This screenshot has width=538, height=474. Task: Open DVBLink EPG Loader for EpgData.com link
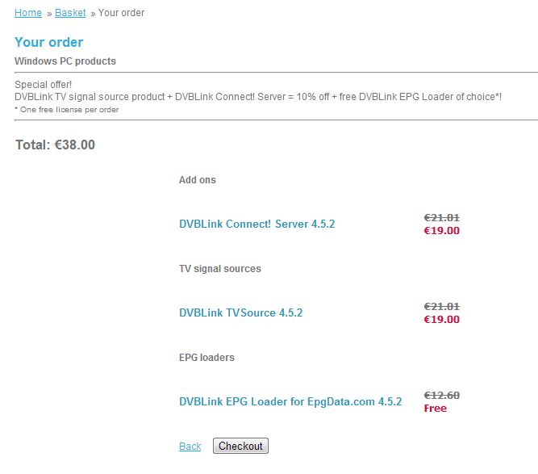click(290, 401)
